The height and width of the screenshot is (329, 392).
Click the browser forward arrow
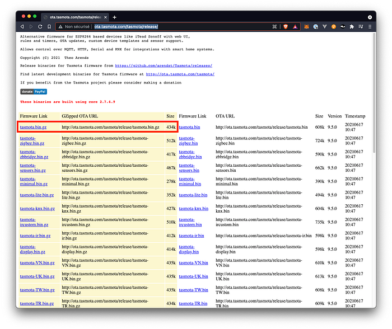[31, 26]
